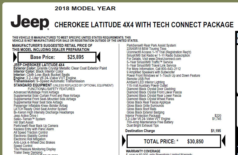Open the www.DriveUconnect.com link text
Image resolution: width=238 pixels, height=155 pixels.
click(x=165, y=59)
